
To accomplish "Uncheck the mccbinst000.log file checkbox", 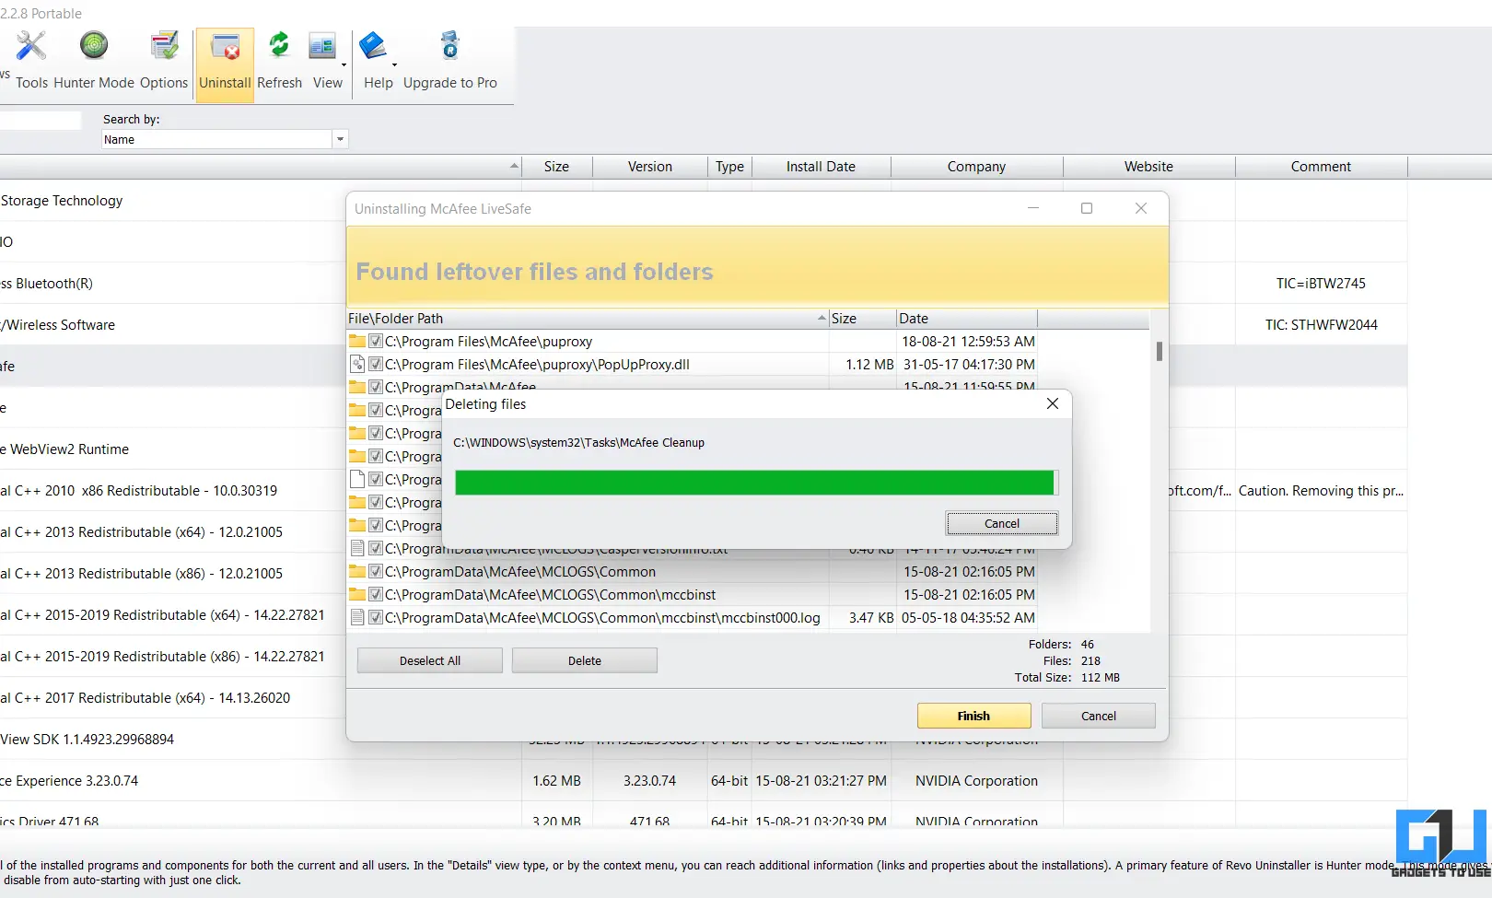I will coord(376,618).
